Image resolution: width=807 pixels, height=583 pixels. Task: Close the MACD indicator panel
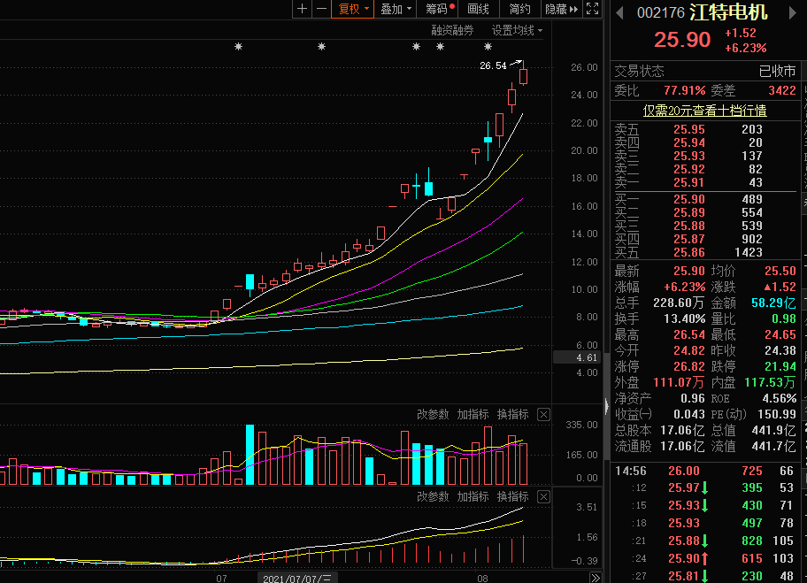point(543,496)
